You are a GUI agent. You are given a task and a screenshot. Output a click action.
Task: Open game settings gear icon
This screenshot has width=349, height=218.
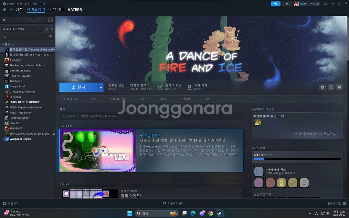[x=323, y=88]
